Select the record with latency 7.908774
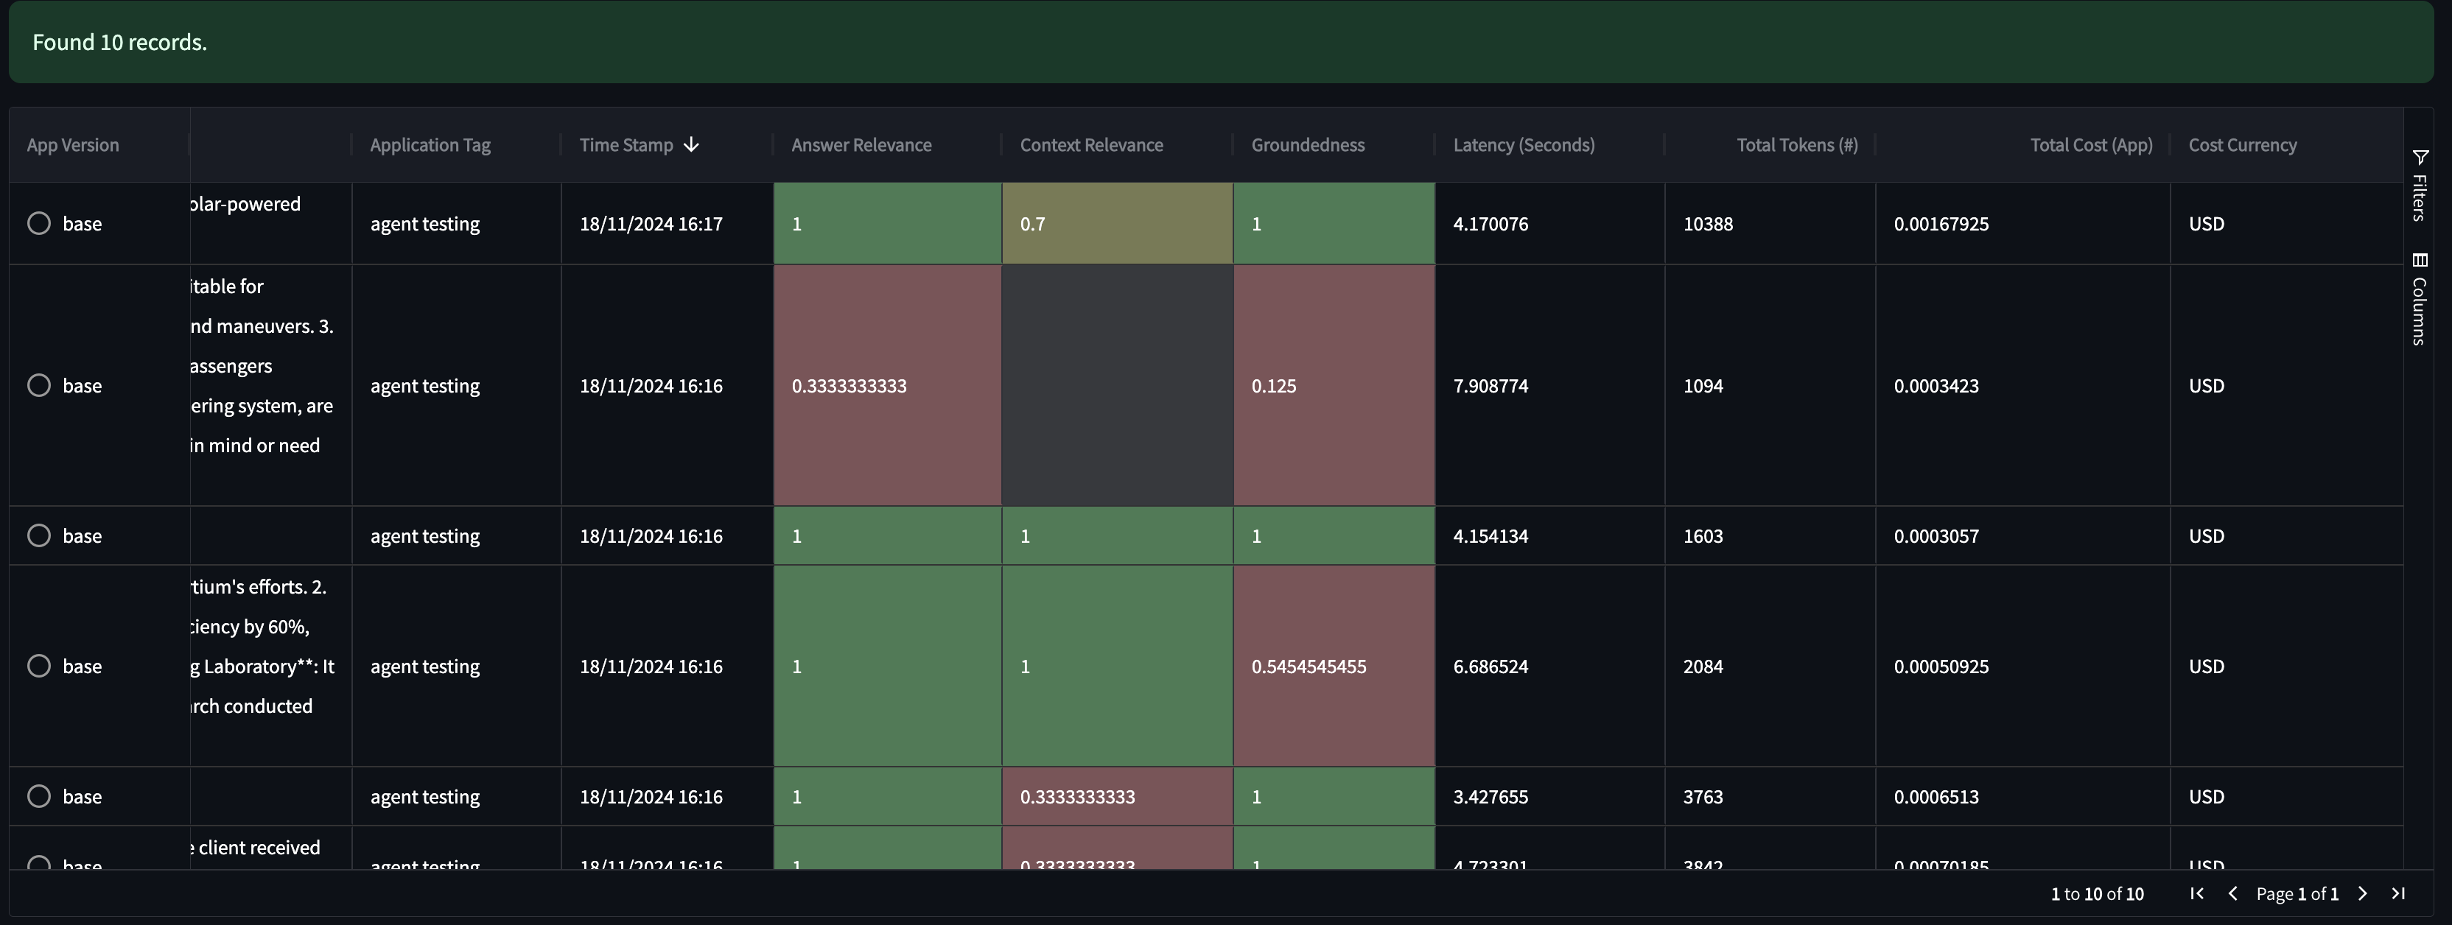The height and width of the screenshot is (925, 2452). pos(39,385)
